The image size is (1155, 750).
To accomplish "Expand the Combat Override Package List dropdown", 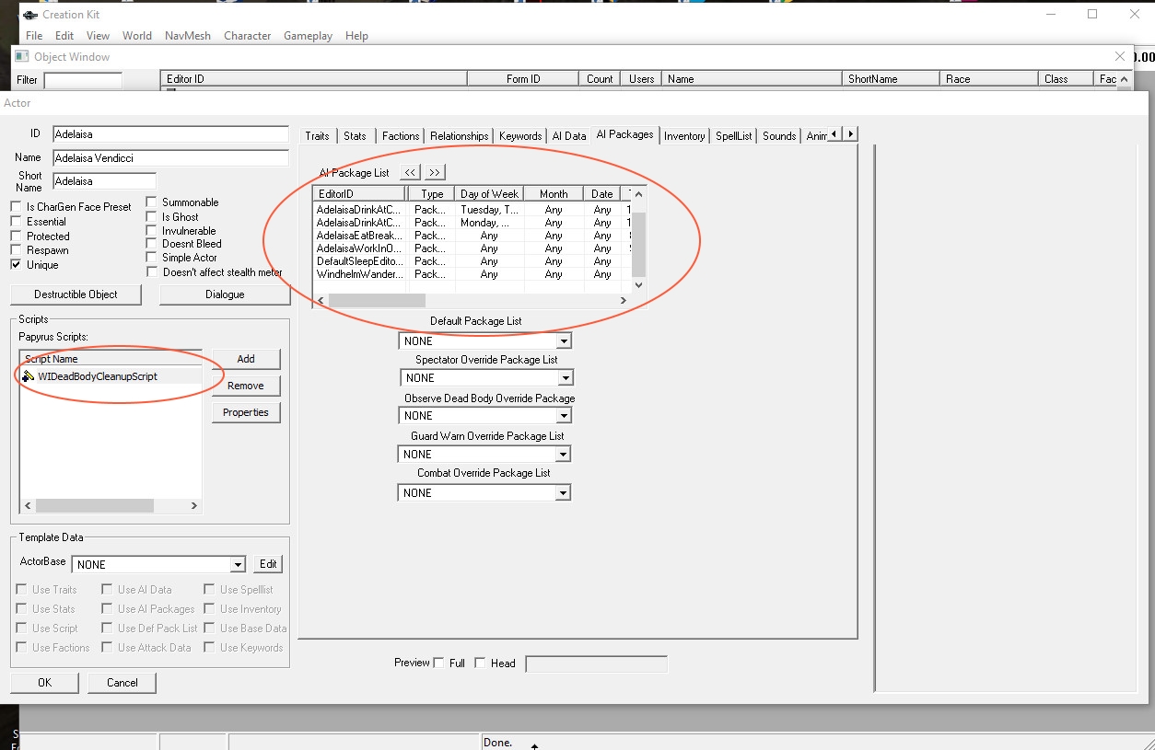I will point(563,493).
